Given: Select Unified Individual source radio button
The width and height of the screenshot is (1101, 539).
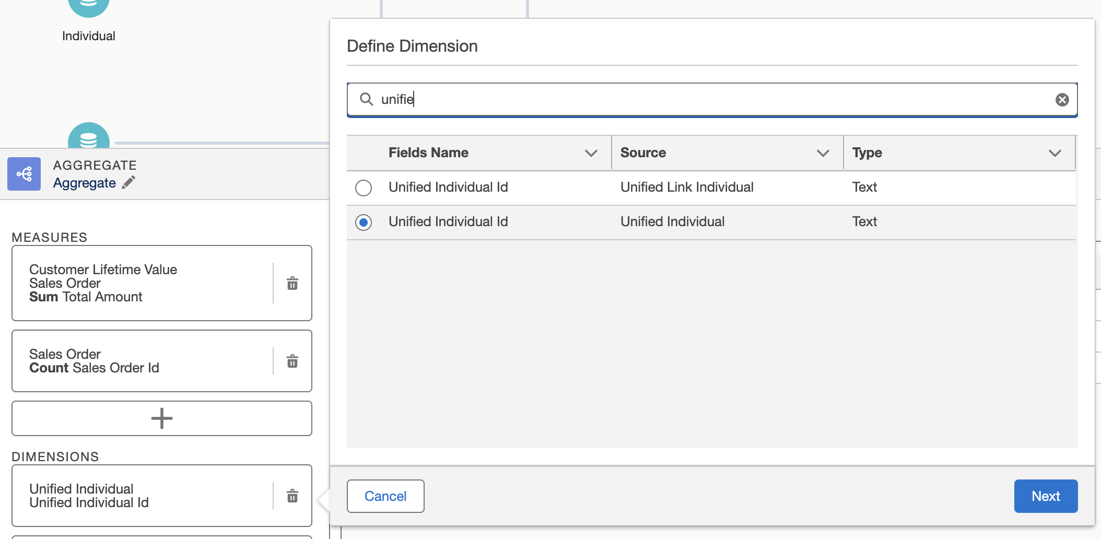Looking at the screenshot, I should (x=364, y=222).
